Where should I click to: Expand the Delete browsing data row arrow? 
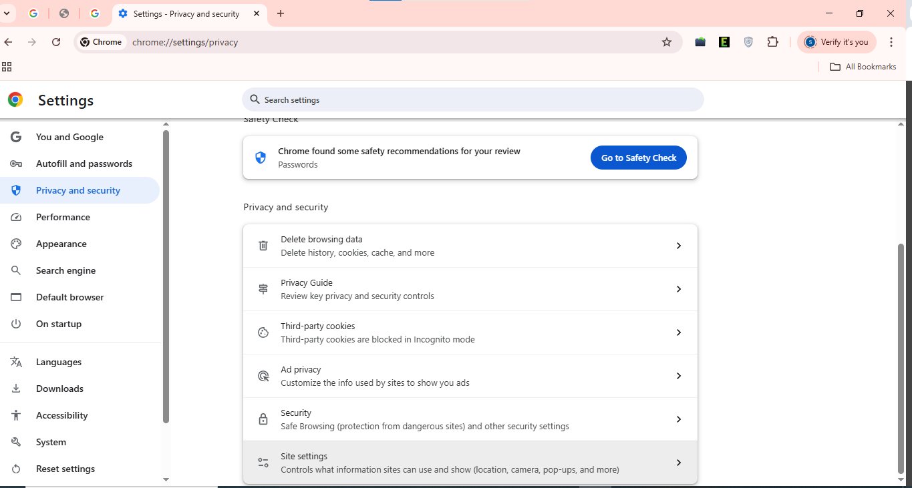coord(678,246)
